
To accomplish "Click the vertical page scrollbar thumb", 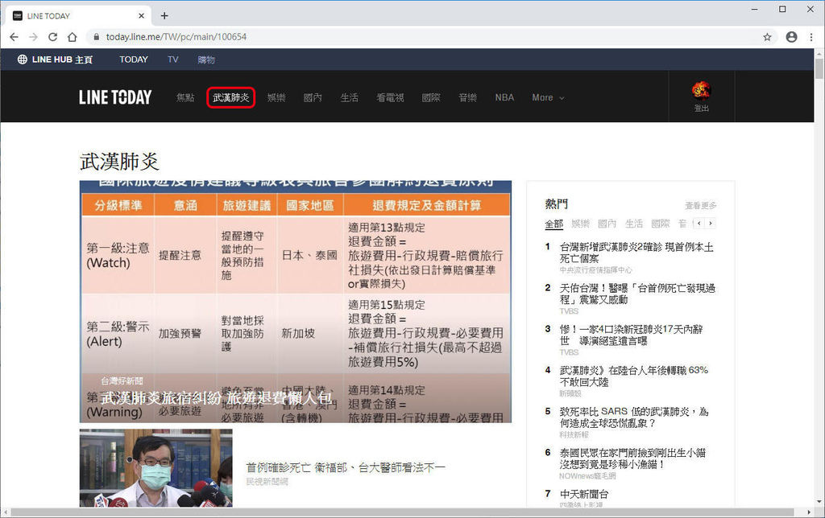I will 819,68.
